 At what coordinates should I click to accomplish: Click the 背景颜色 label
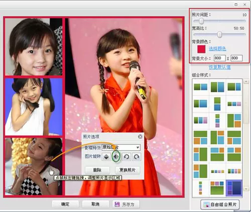[x=201, y=42]
